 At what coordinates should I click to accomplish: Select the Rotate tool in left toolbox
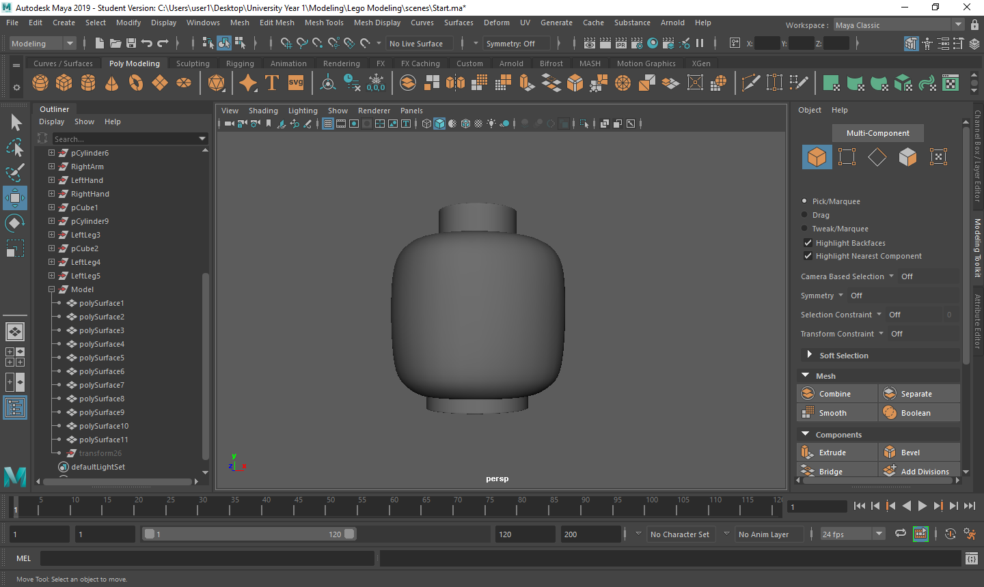pyautogui.click(x=14, y=223)
